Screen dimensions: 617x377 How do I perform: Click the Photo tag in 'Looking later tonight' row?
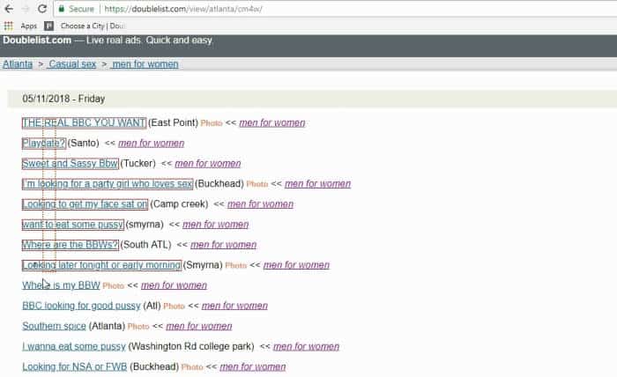point(235,265)
